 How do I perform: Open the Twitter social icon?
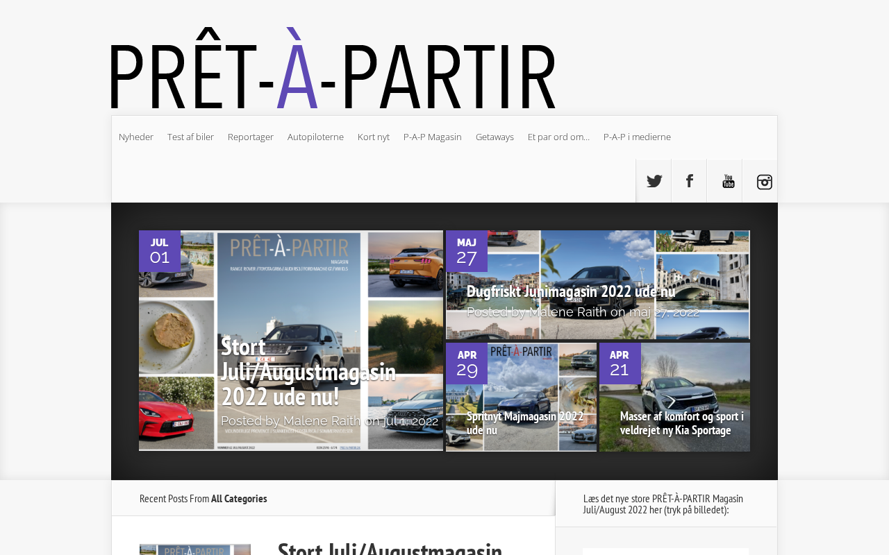point(654,181)
